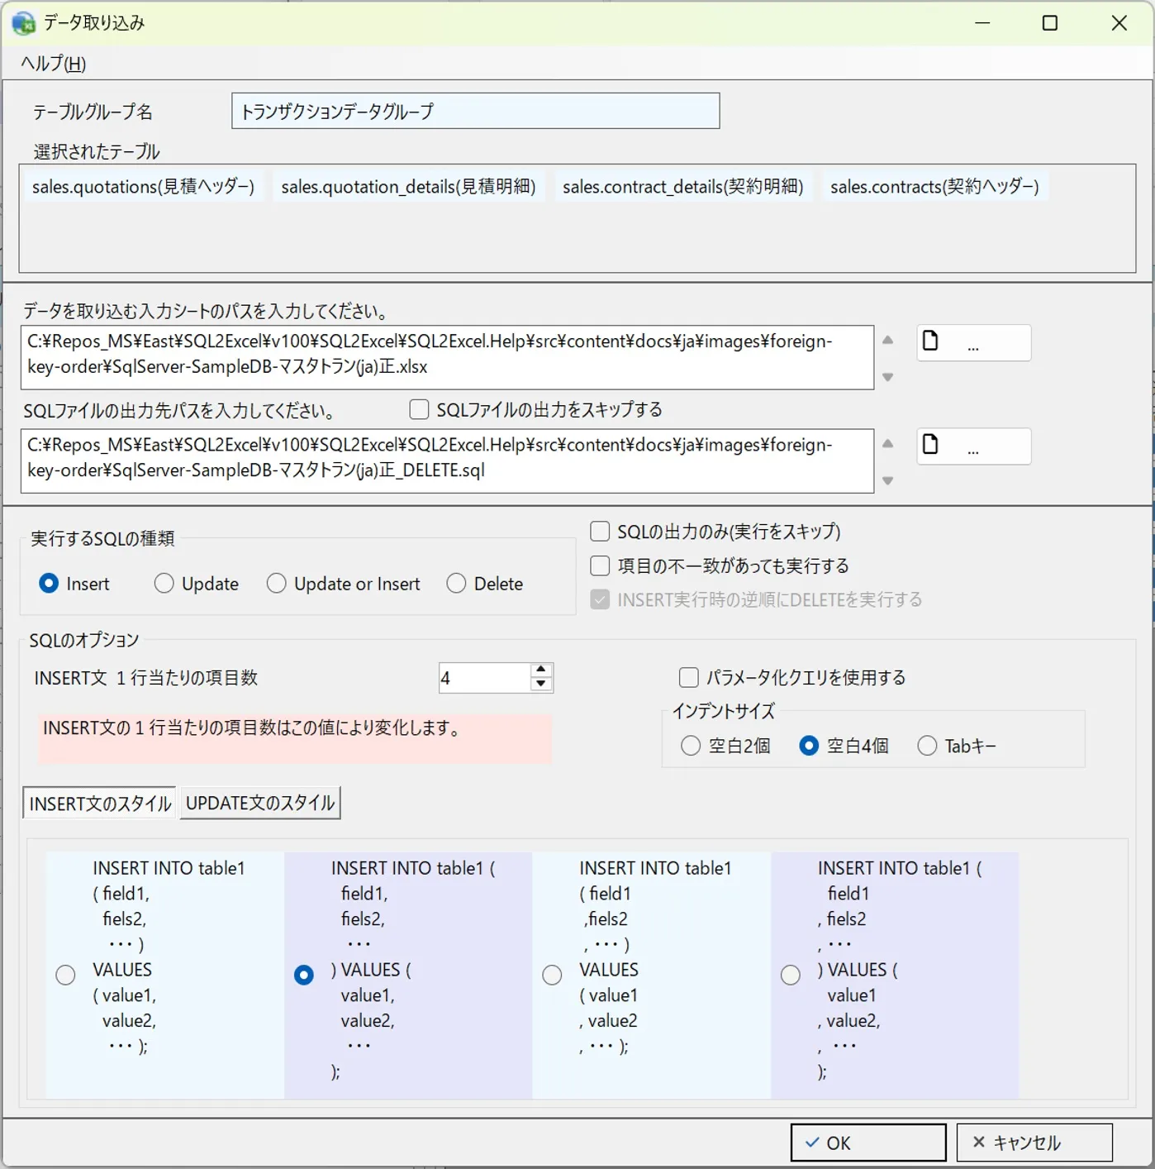The width and height of the screenshot is (1155, 1169).
Task: Select the sales.quotation_details(見積明細) table tag
Action: pos(408,187)
